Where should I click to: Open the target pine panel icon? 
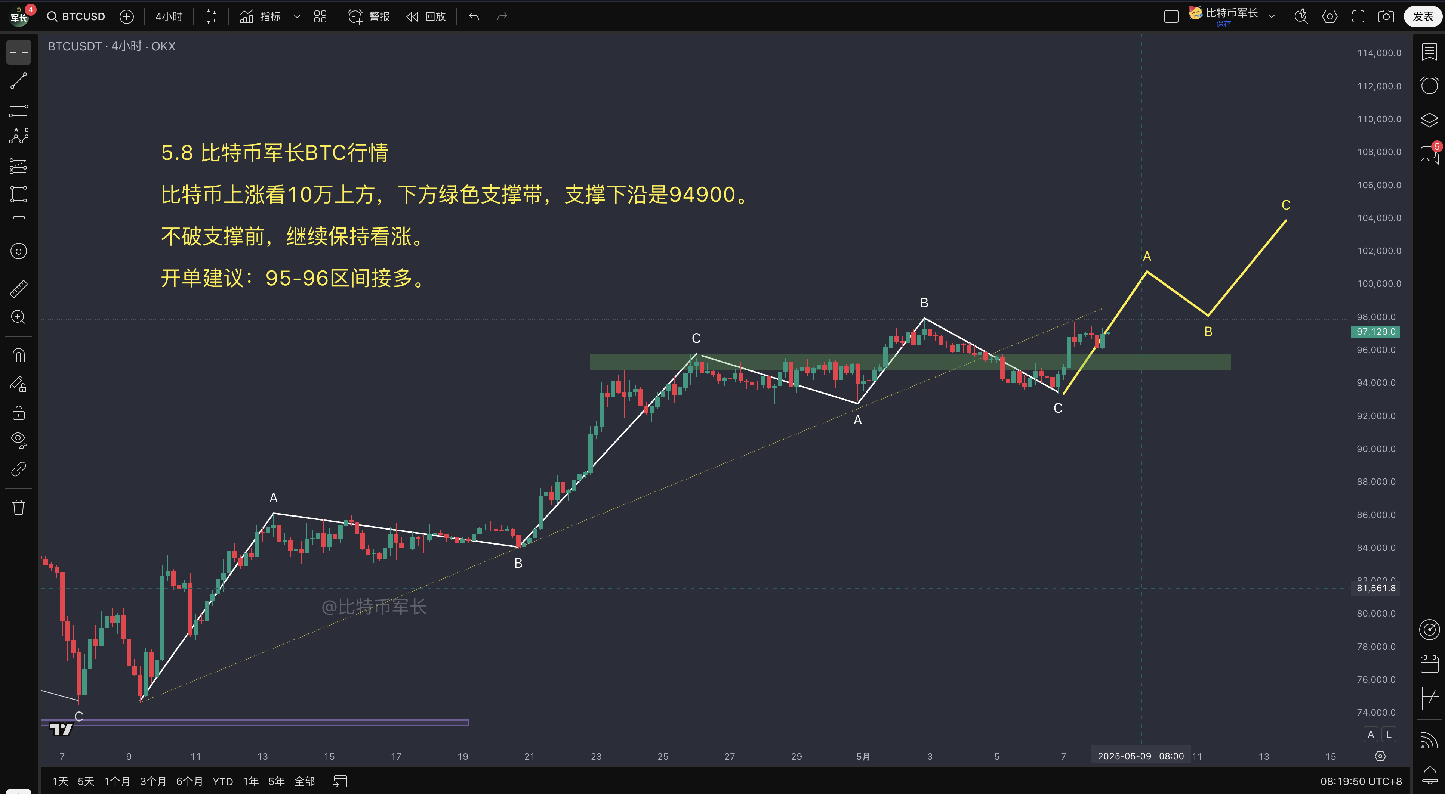[1429, 630]
